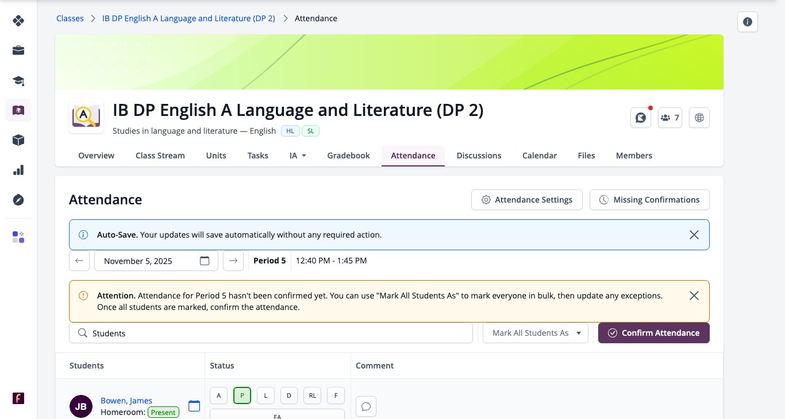785x419 pixels.
Task: Open the class messages icon with red dot
Action: (x=641, y=118)
